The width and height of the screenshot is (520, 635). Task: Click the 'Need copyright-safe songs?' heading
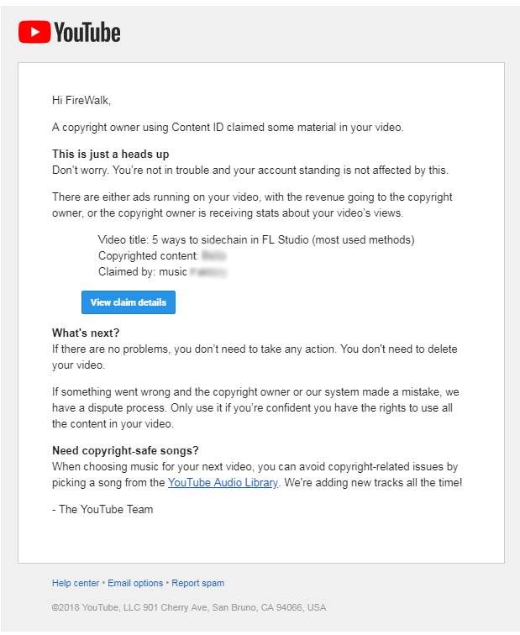click(x=125, y=451)
